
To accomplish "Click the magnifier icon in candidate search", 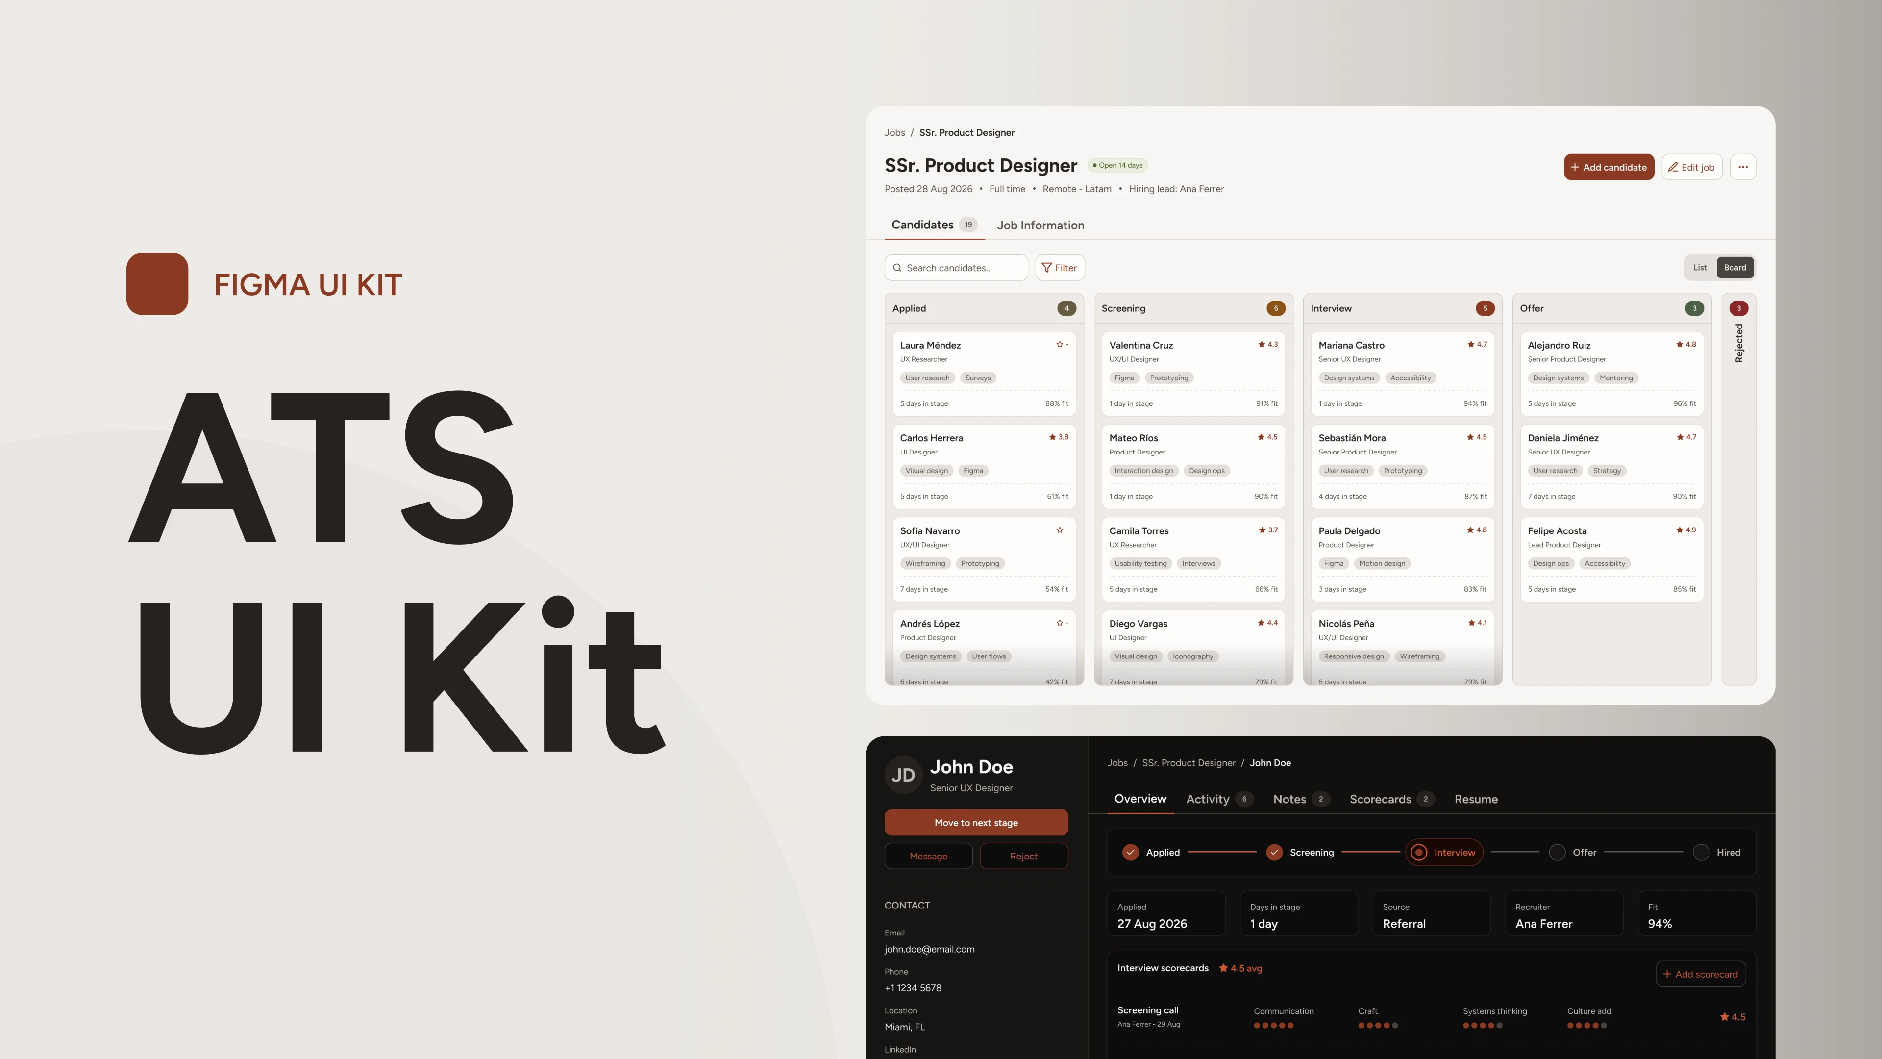I will [x=897, y=268].
